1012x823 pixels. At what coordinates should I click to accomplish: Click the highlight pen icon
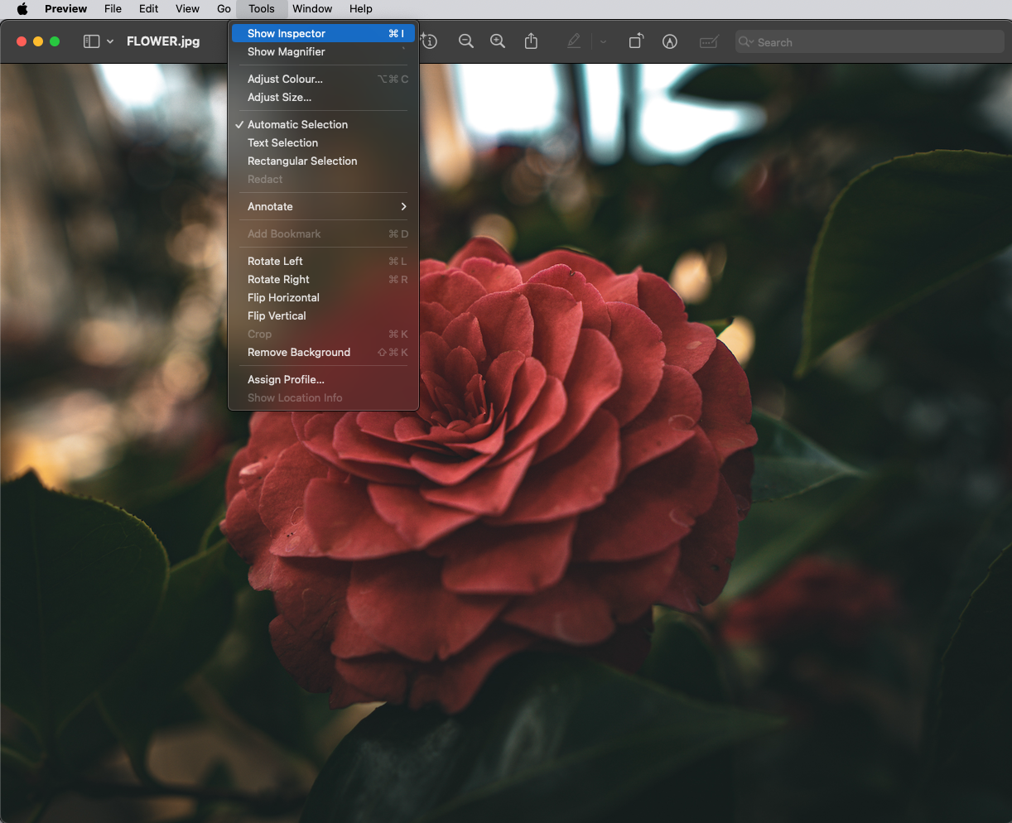click(x=574, y=41)
